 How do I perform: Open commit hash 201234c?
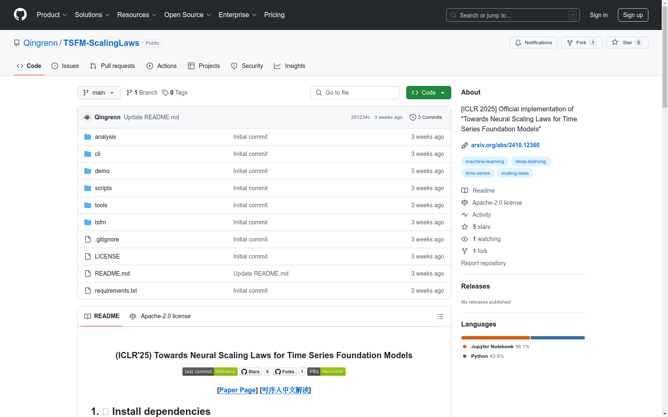pyautogui.click(x=361, y=117)
